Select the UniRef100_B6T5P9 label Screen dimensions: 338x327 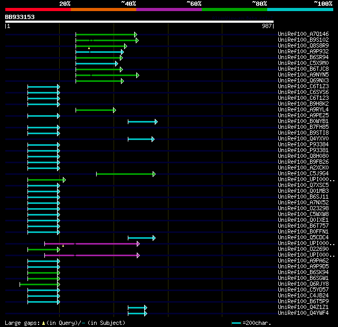(x=303, y=302)
